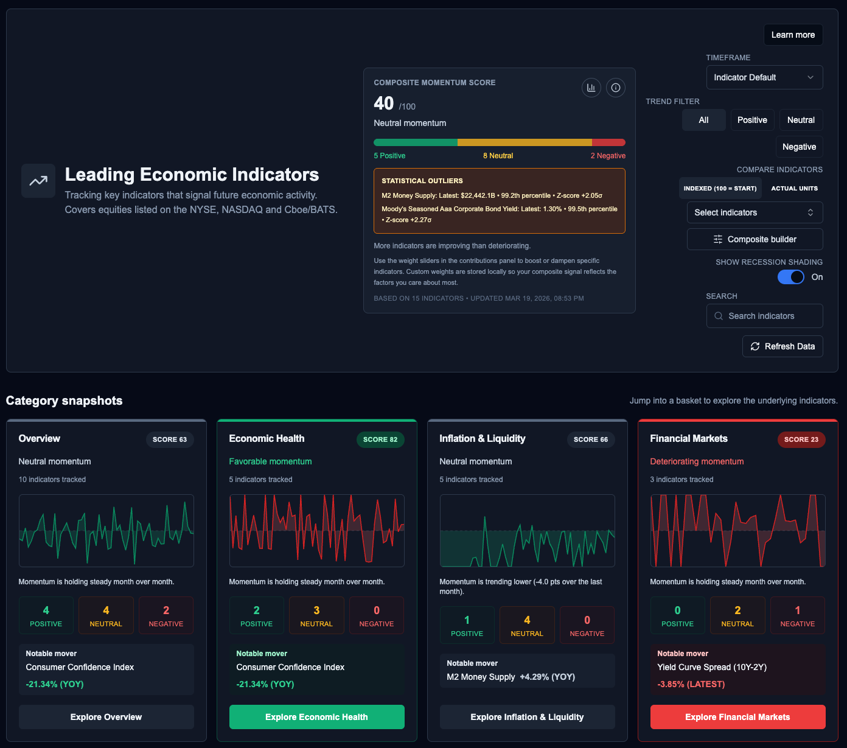Click the yellow neutral segment of the momentum bar
This screenshot has width=847, height=748.
525,142
